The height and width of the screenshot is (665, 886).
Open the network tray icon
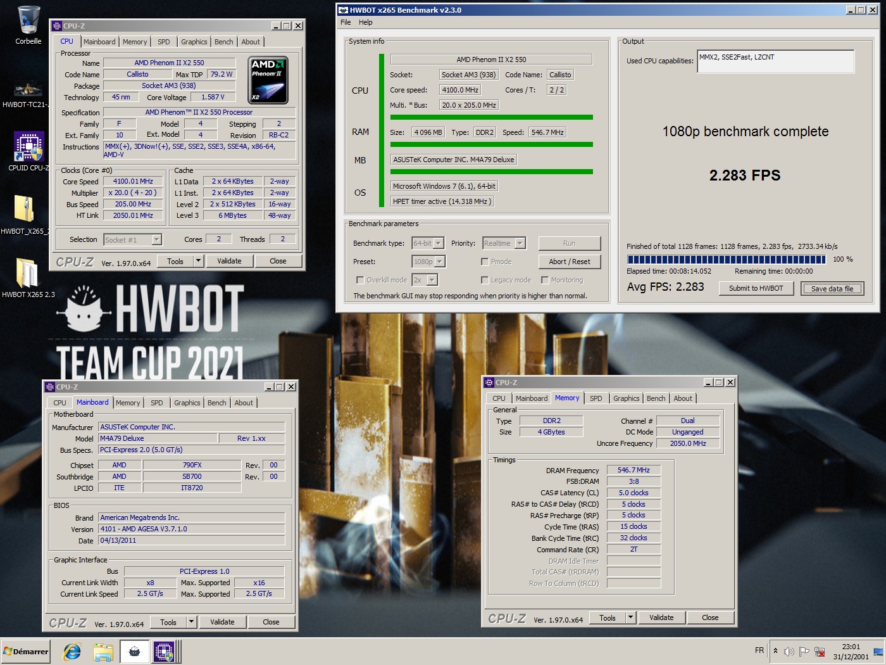point(820,651)
